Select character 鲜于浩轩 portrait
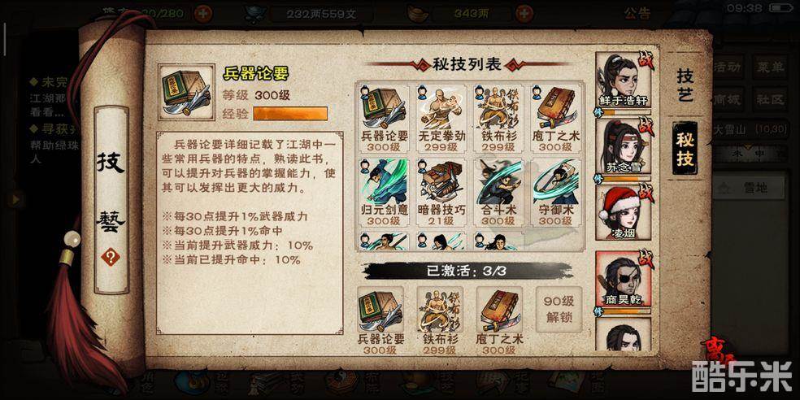The height and width of the screenshot is (400, 800). [624, 80]
